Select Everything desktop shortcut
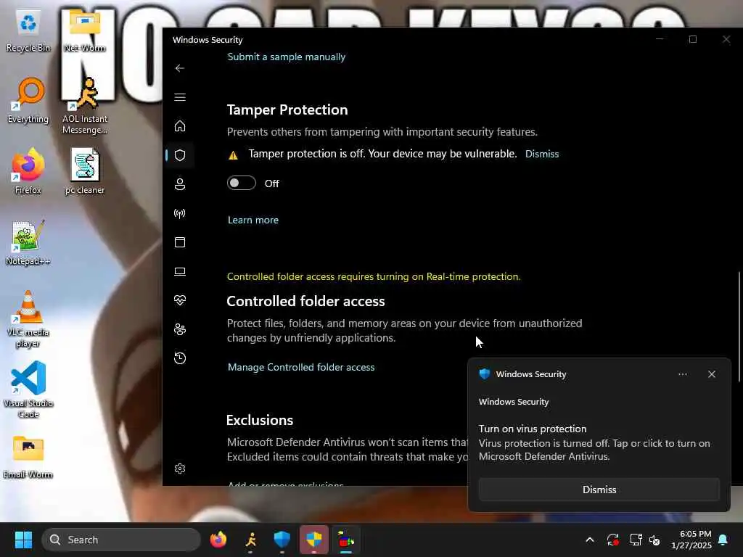The height and width of the screenshot is (557, 743). (28, 100)
